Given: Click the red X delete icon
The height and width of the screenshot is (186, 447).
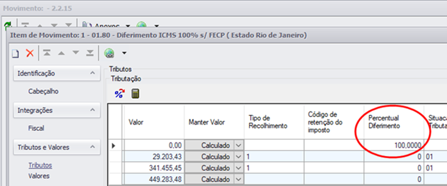Looking at the screenshot, I should [30, 53].
